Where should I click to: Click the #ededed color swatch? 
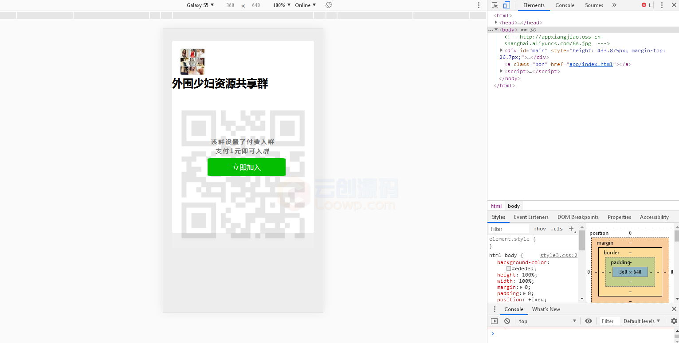pyautogui.click(x=508, y=269)
